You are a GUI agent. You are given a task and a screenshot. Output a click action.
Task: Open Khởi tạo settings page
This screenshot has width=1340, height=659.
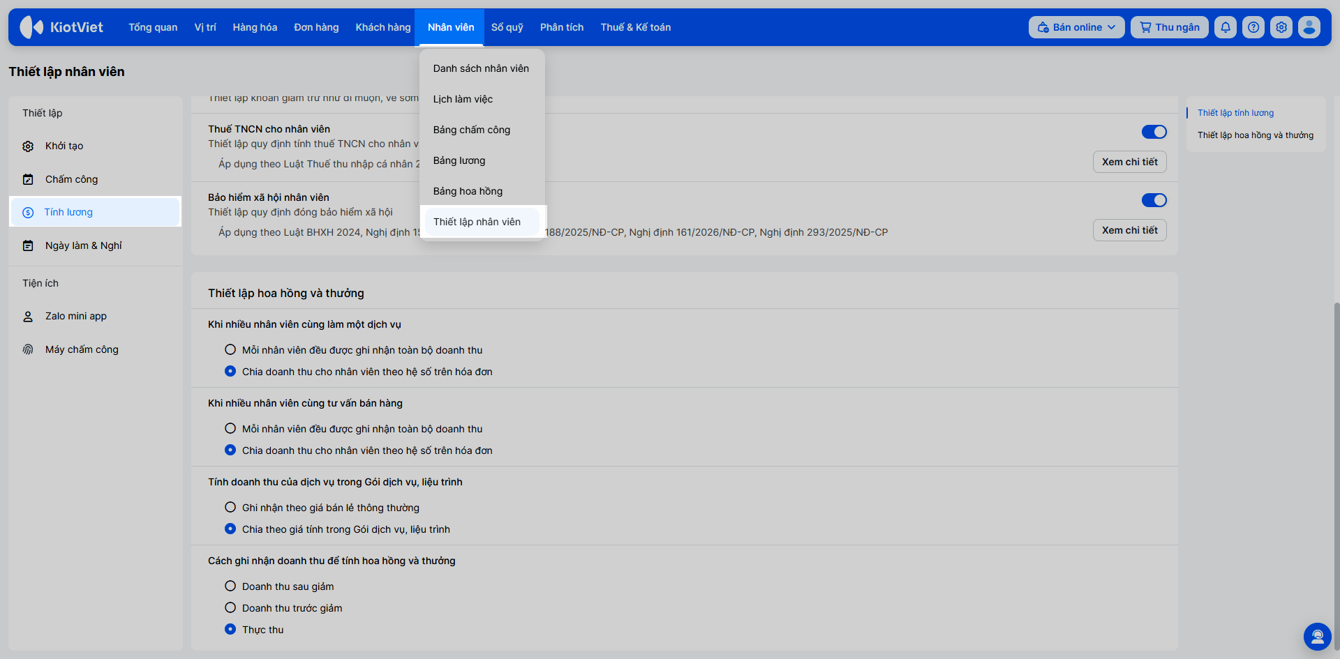95,146
